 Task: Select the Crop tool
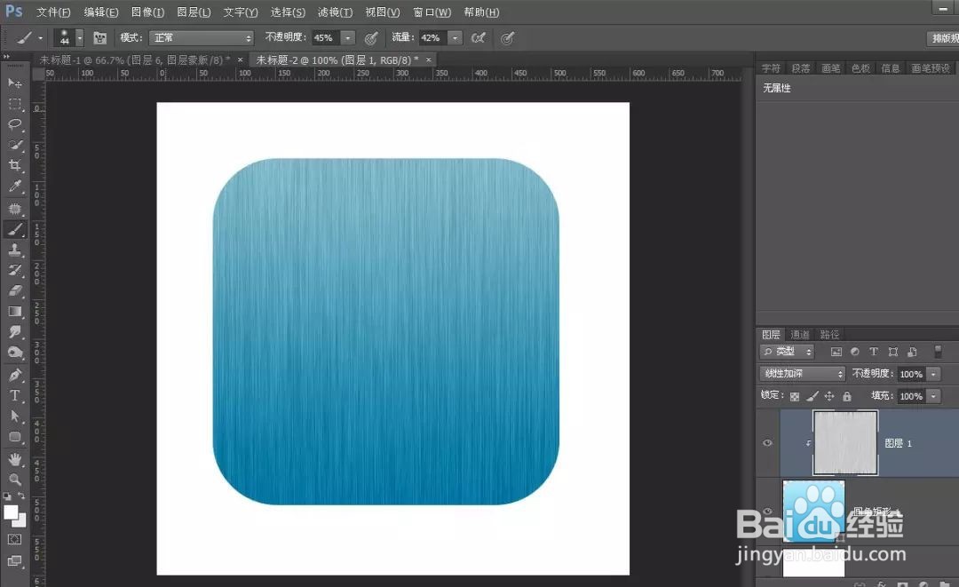tap(15, 166)
